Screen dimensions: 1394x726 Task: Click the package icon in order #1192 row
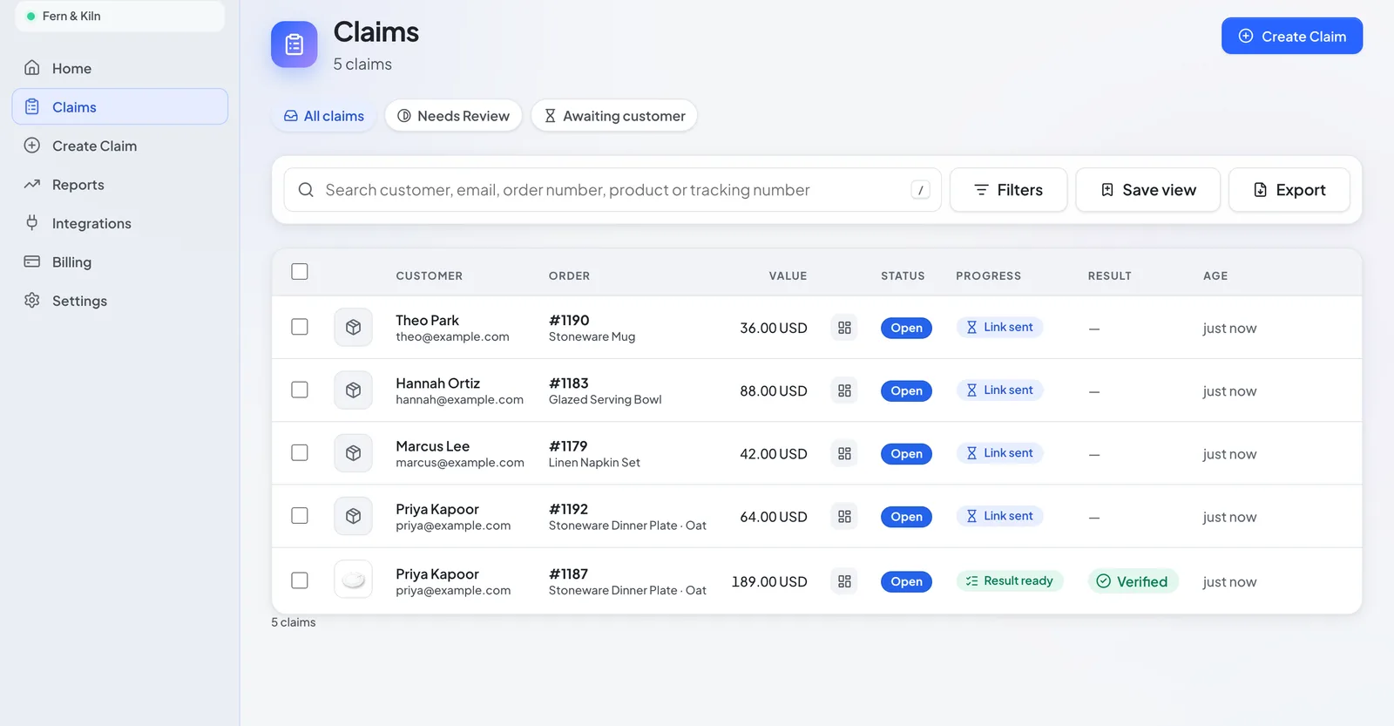[353, 516]
